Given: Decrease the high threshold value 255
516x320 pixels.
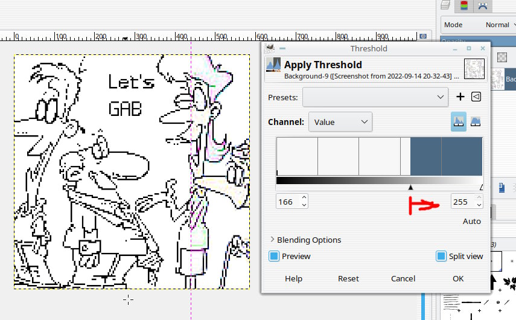Looking at the screenshot, I should click(479, 205).
